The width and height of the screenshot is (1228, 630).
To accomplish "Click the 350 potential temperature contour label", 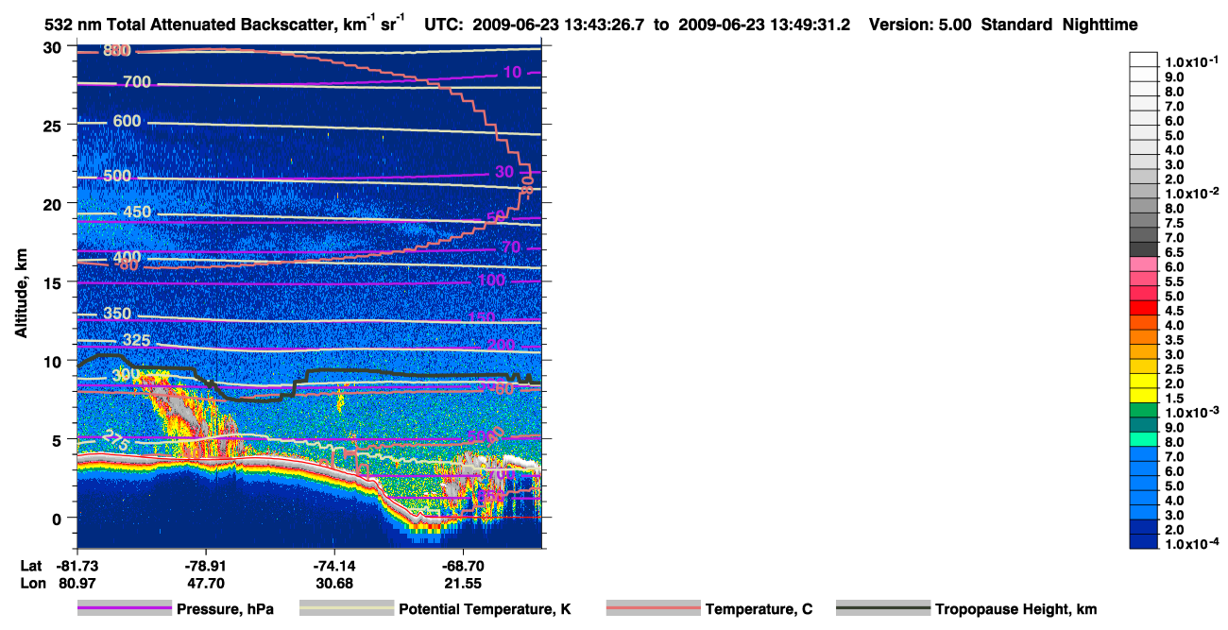I will [x=117, y=314].
